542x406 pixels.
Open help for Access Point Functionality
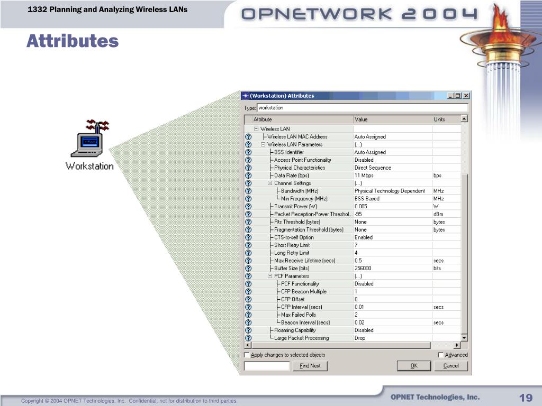coord(248,160)
